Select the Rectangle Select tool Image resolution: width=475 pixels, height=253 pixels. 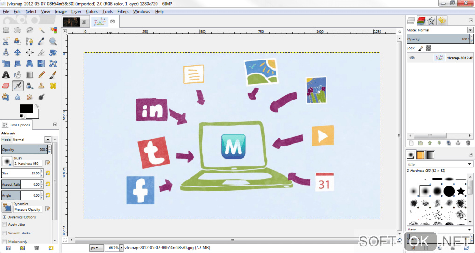[6, 30]
